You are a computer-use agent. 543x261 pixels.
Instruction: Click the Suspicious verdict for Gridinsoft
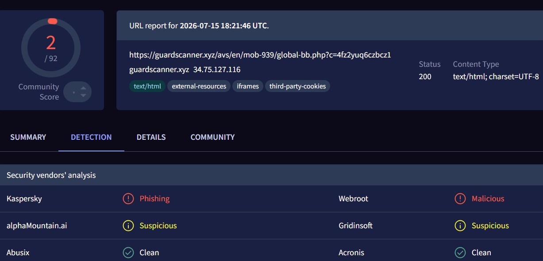click(490, 226)
